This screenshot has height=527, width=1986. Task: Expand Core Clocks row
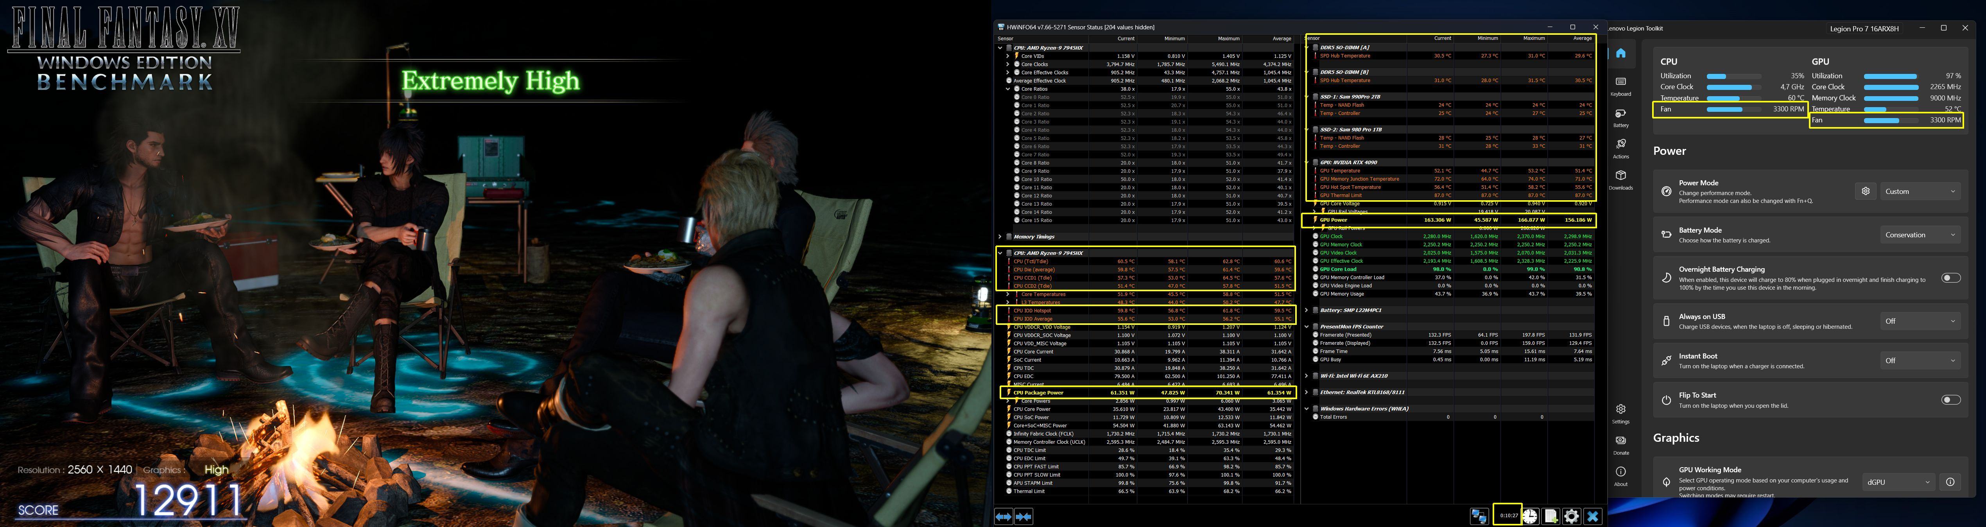tap(1007, 64)
